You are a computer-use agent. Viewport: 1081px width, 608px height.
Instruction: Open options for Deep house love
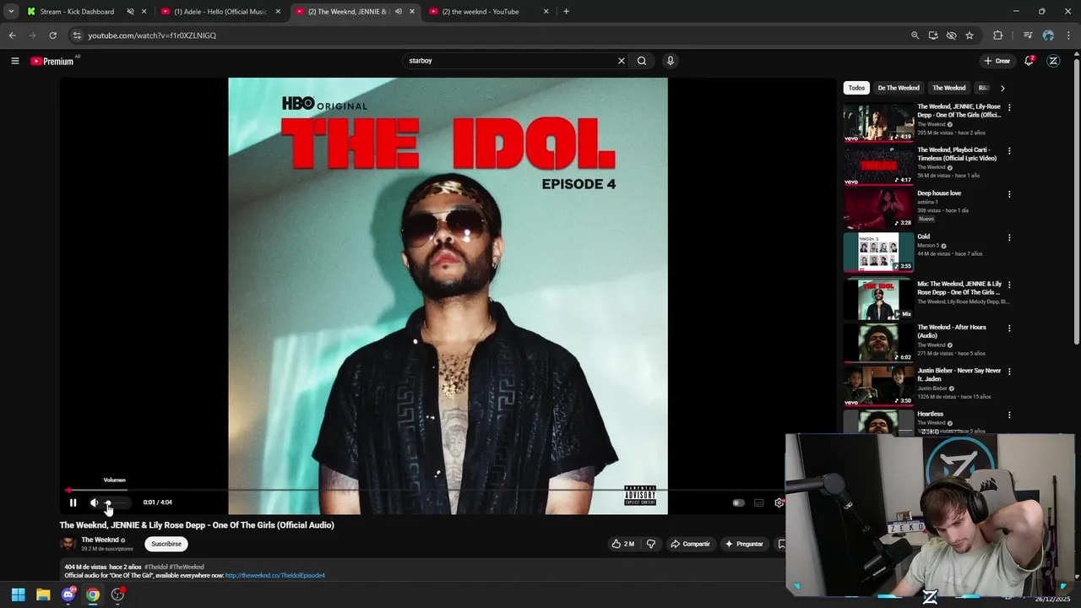[1009, 194]
